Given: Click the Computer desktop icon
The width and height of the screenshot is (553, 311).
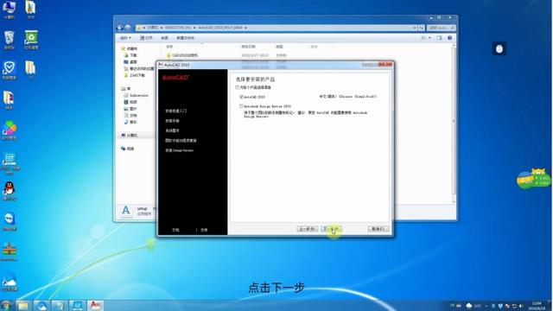Looking at the screenshot, I should pos(10,10).
